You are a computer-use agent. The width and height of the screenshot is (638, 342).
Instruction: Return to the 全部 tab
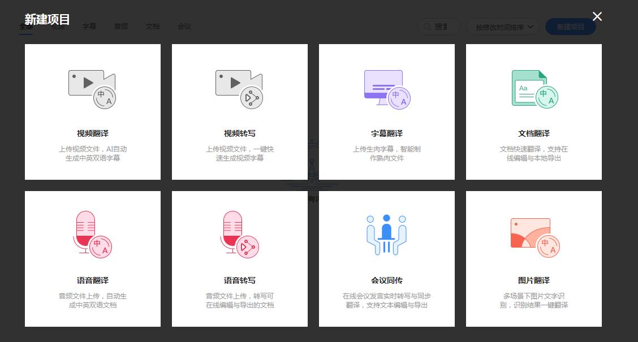coord(25,26)
